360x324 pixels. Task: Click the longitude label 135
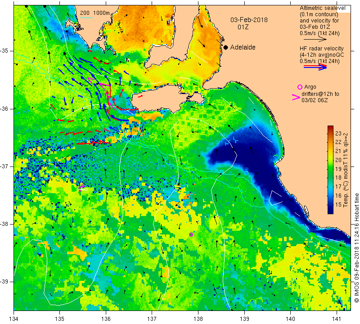60,319
